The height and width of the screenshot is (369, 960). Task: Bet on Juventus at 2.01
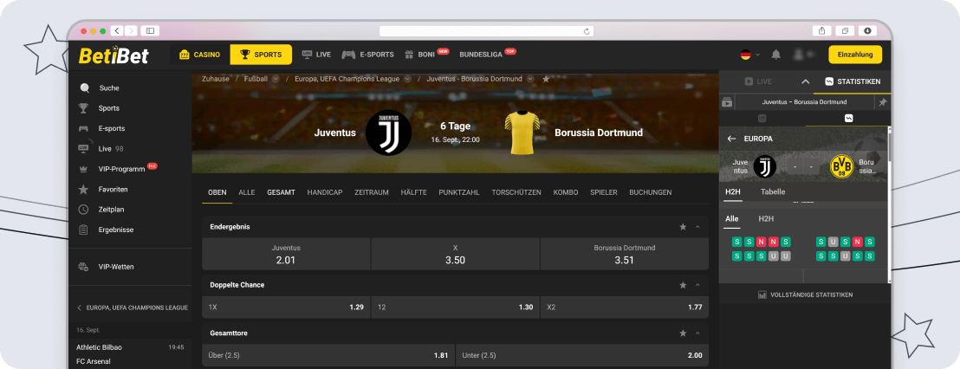pyautogui.click(x=286, y=254)
